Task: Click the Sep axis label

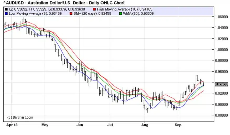Action: pos(178,125)
